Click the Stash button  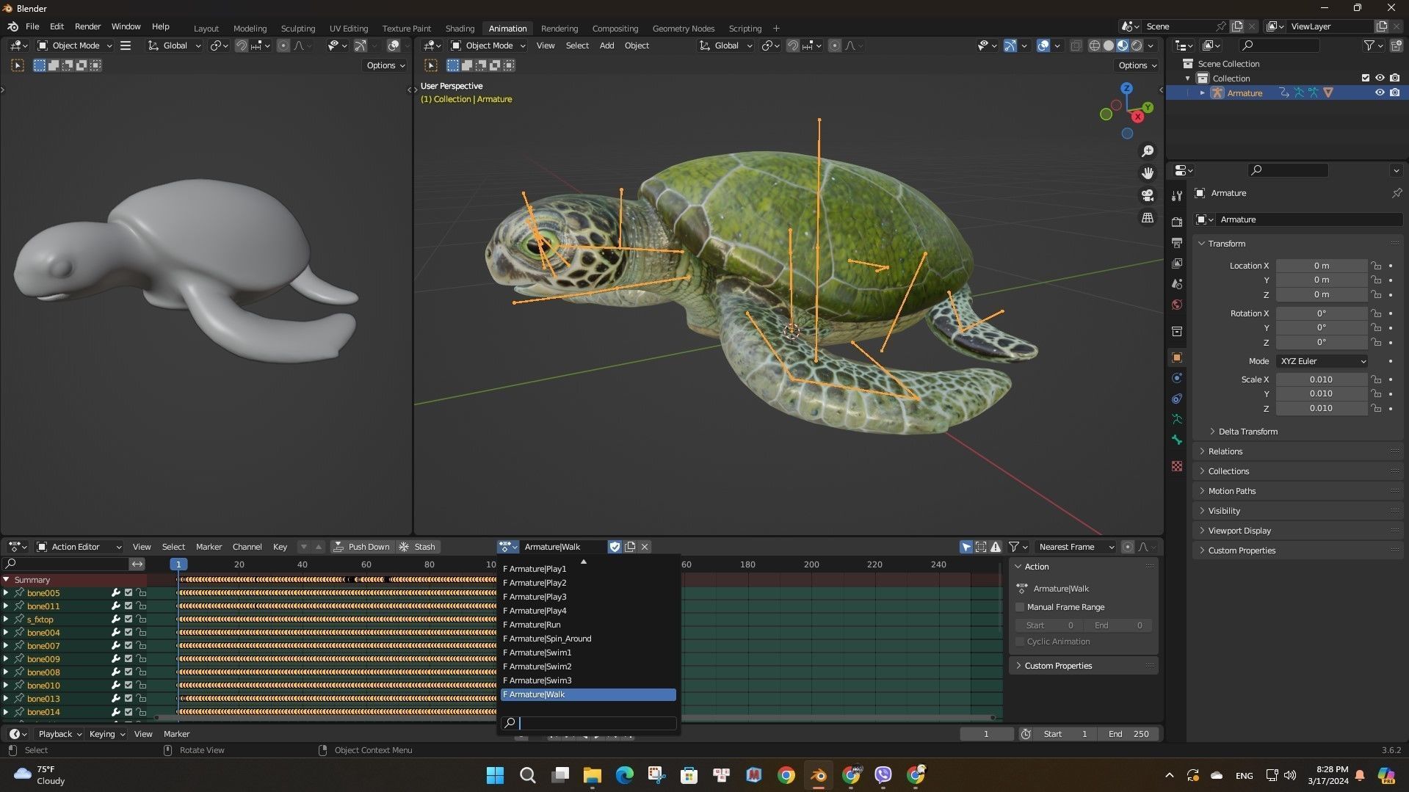pyautogui.click(x=417, y=547)
